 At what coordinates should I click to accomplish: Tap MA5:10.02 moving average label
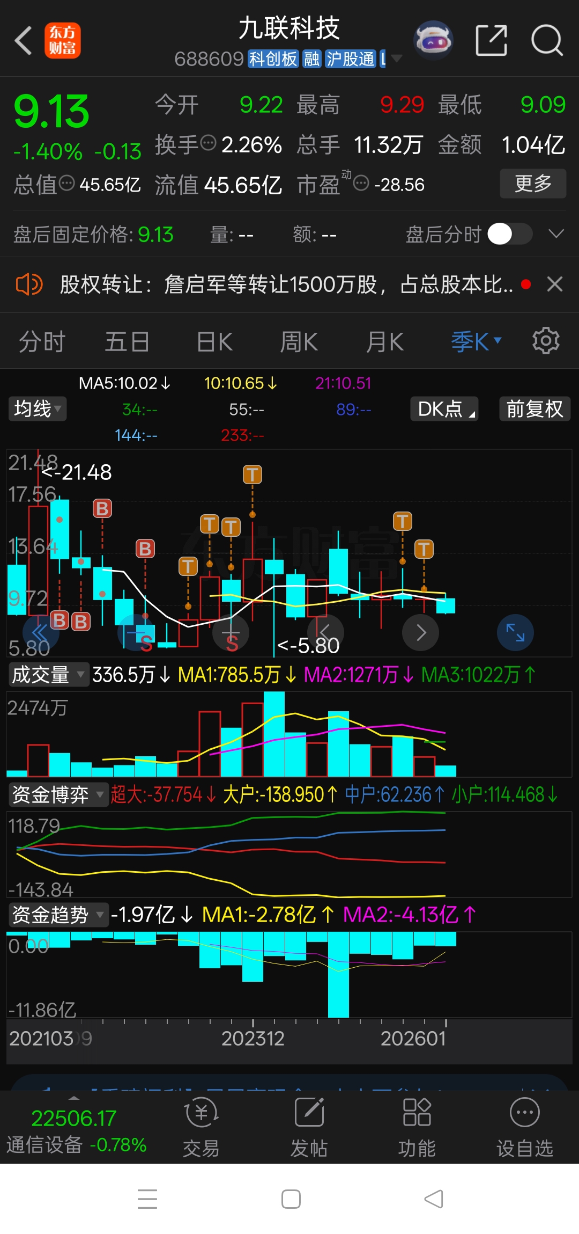pyautogui.click(x=124, y=383)
